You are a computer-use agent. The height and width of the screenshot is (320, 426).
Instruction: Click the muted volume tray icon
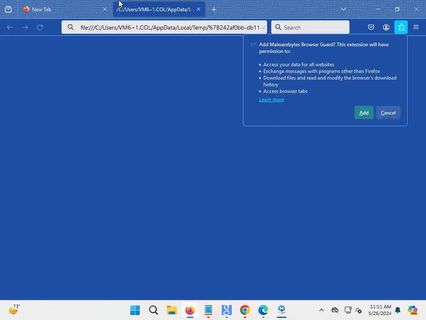point(358,310)
